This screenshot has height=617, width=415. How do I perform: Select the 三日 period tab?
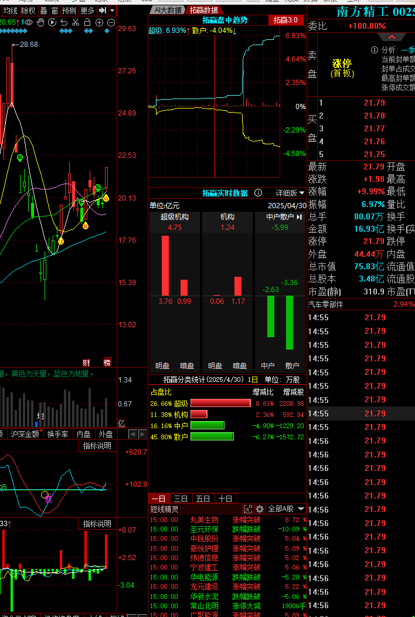[x=181, y=499]
